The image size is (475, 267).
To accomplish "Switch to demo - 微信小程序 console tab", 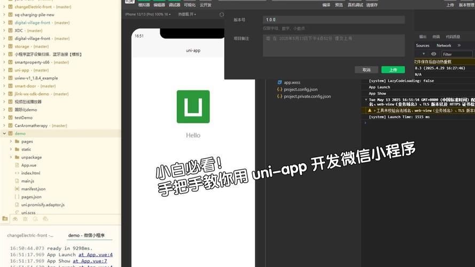I will (x=87, y=235).
